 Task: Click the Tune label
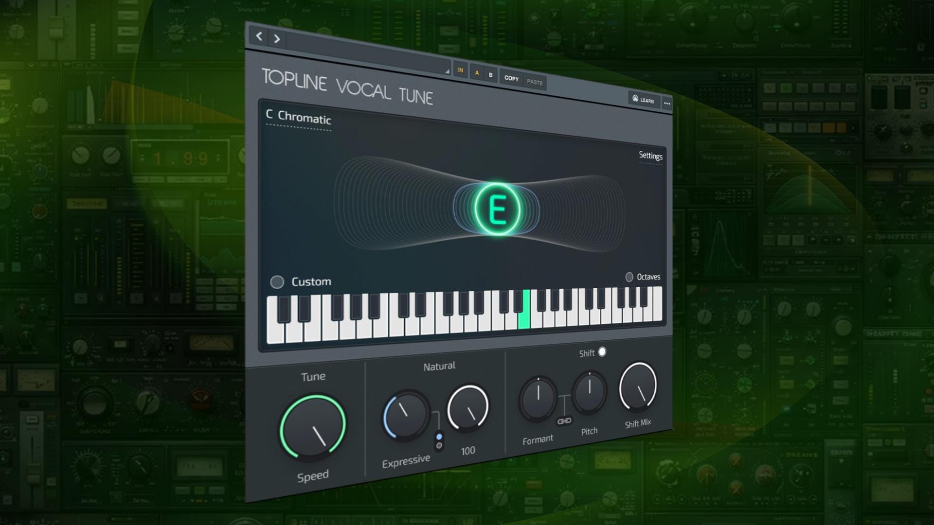tap(313, 377)
